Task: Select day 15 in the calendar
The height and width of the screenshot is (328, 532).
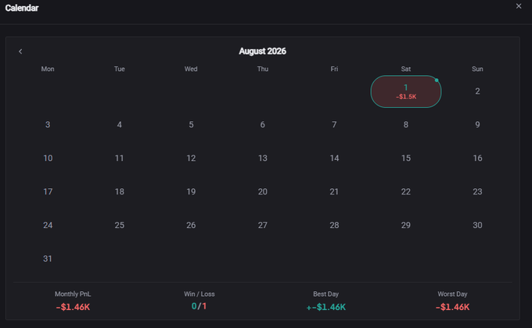Action: pyautogui.click(x=406, y=159)
